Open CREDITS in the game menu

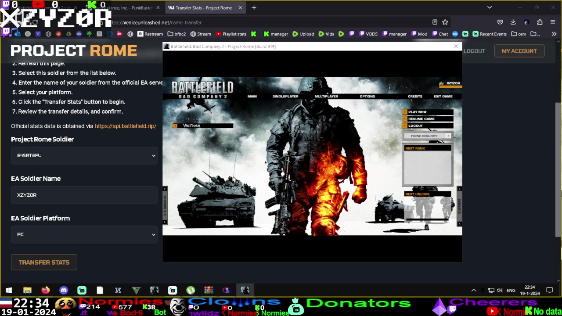pos(415,96)
